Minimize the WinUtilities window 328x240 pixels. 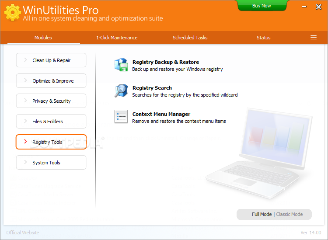point(304,7)
